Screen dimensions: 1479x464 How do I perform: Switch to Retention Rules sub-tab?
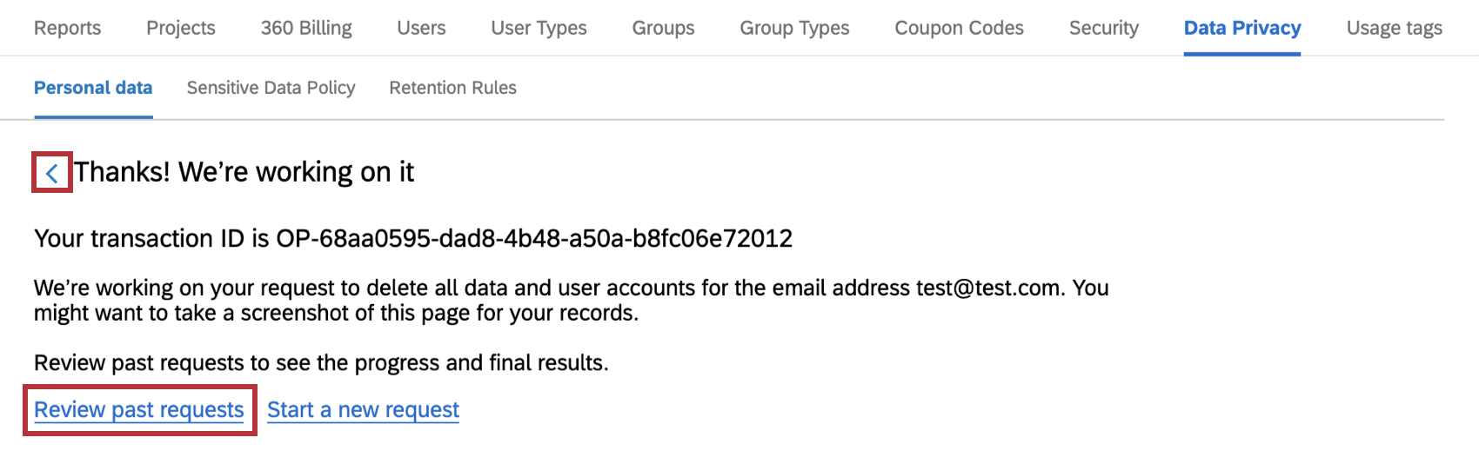pos(452,88)
